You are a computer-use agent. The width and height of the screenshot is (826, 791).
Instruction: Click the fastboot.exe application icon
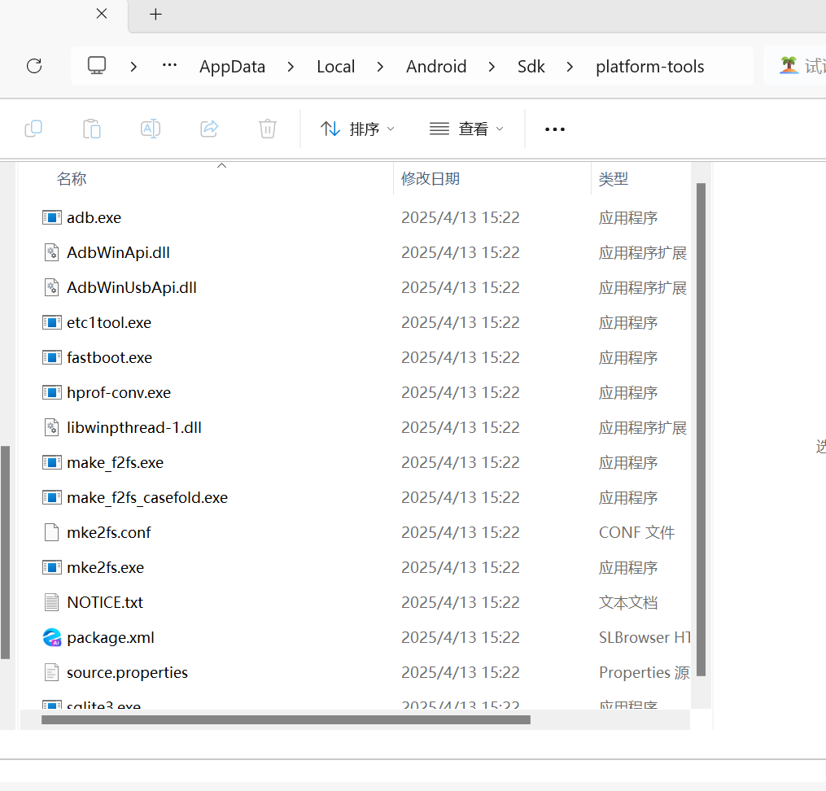[x=51, y=357]
